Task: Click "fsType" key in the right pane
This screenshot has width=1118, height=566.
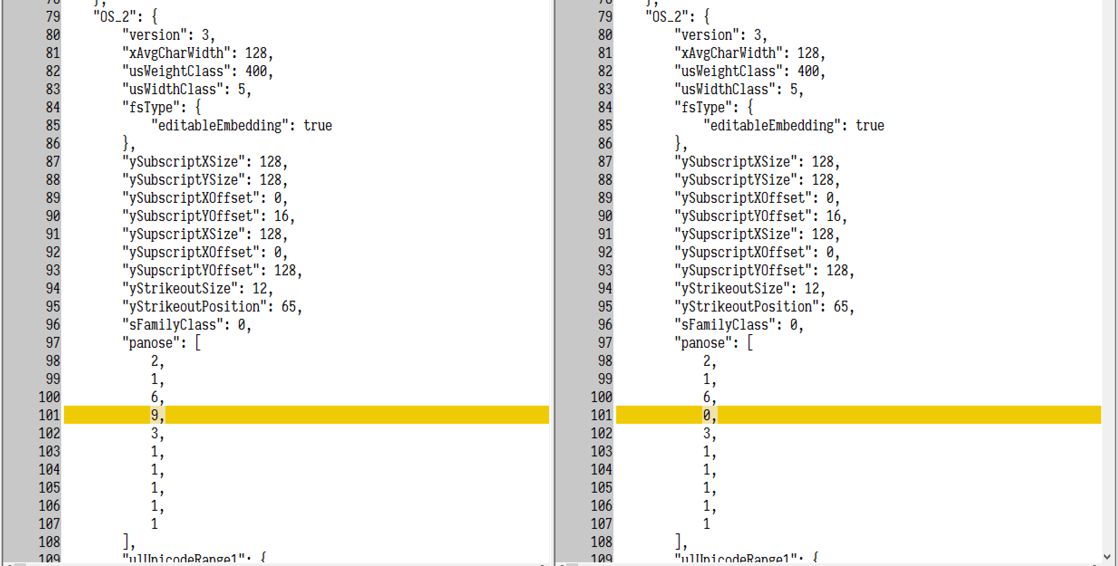Action: coord(703,107)
